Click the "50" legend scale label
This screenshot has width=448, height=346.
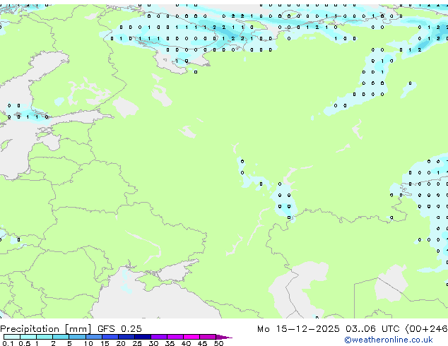[x=218, y=343]
